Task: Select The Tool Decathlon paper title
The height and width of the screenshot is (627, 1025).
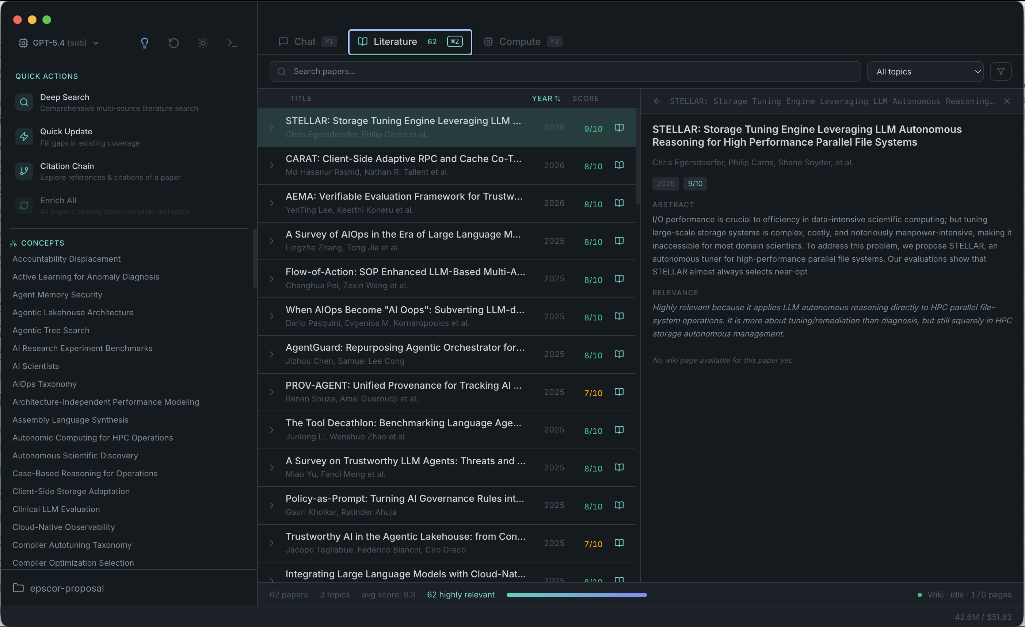Action: 403,423
